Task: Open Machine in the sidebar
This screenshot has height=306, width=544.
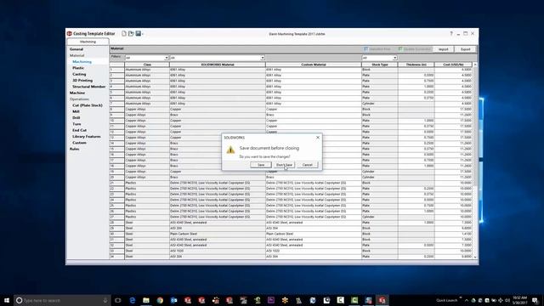Action: click(77, 93)
